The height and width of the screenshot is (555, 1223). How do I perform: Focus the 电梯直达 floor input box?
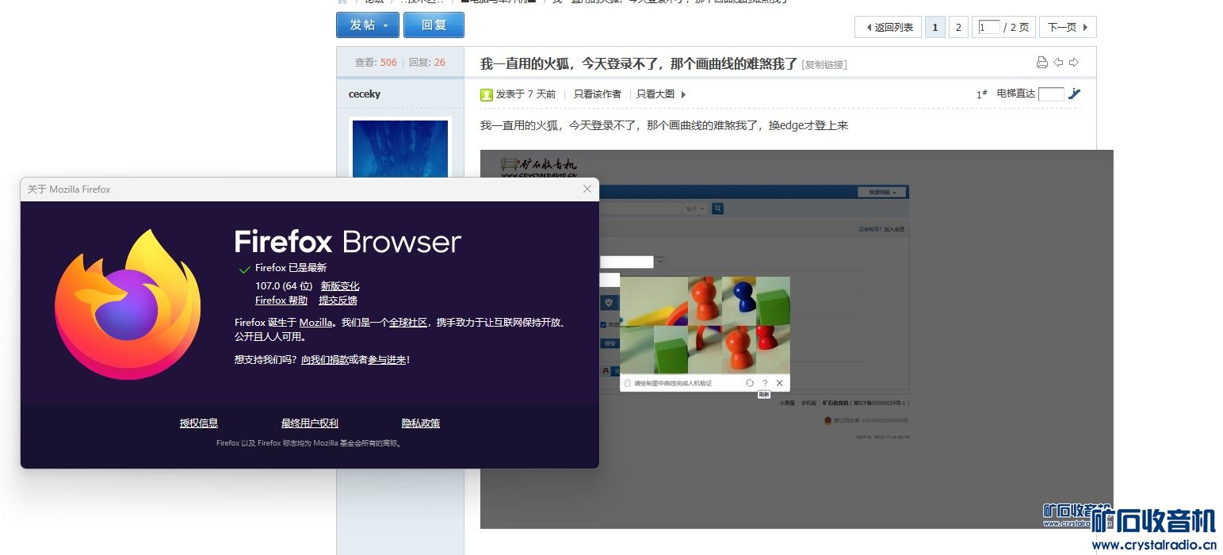pos(1051,94)
